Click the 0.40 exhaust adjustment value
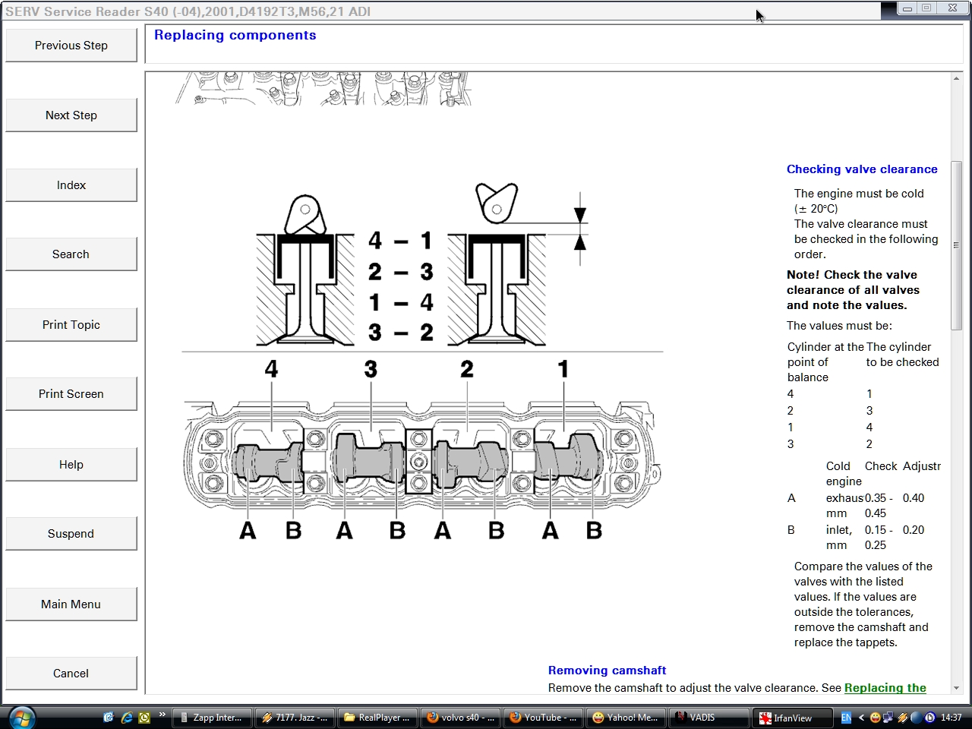Image resolution: width=972 pixels, height=729 pixels. tap(914, 498)
